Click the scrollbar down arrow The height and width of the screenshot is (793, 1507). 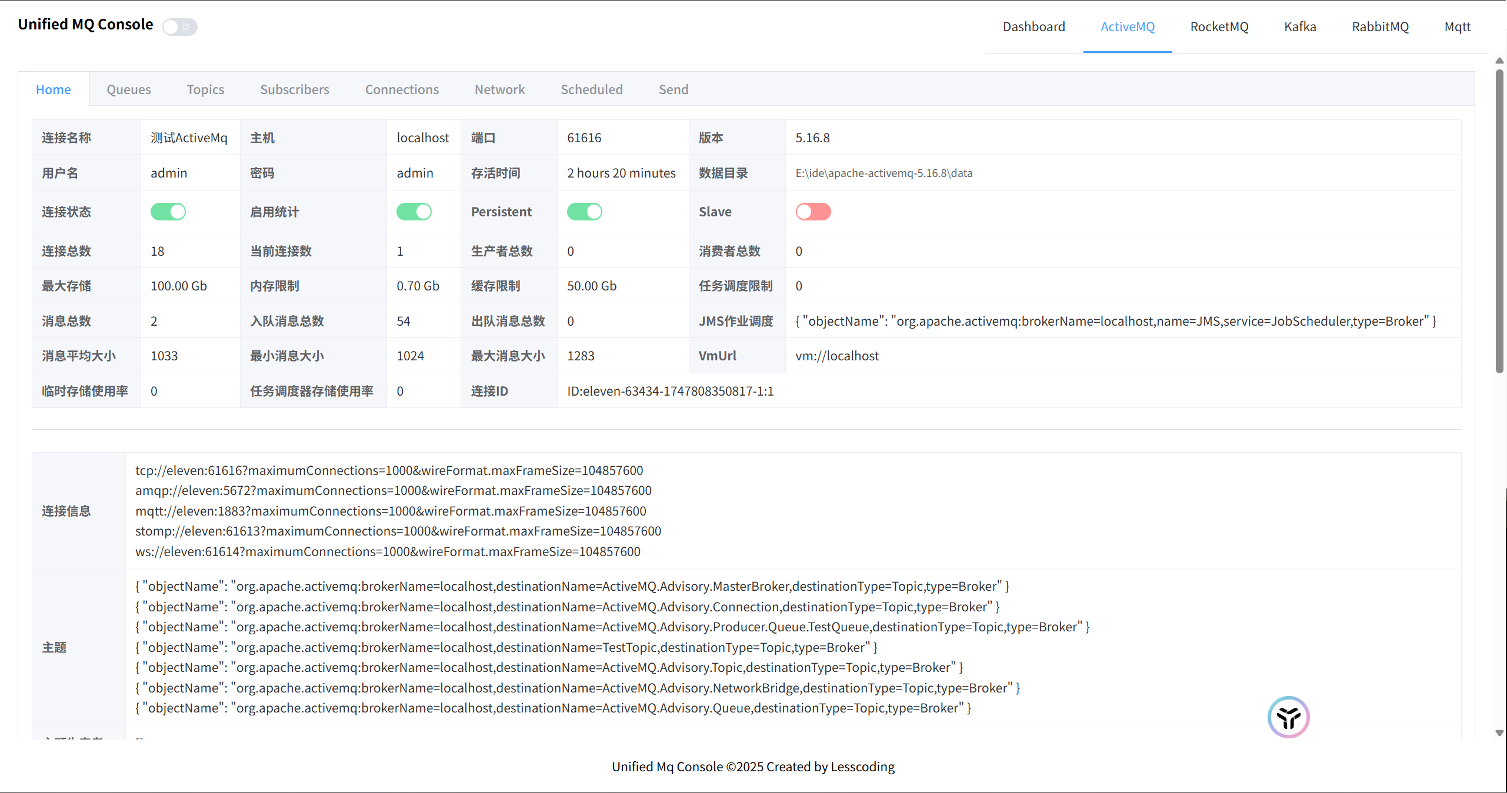[x=1499, y=733]
